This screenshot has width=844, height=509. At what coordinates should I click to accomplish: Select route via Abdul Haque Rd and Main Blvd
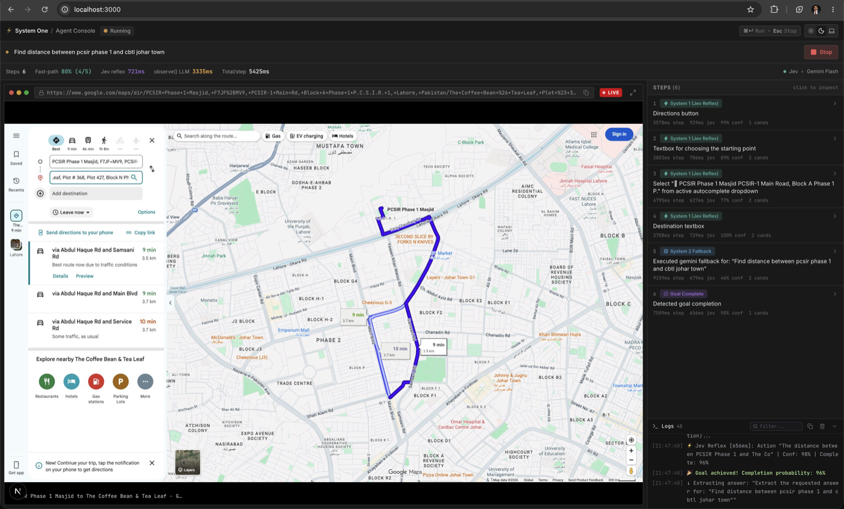point(96,297)
